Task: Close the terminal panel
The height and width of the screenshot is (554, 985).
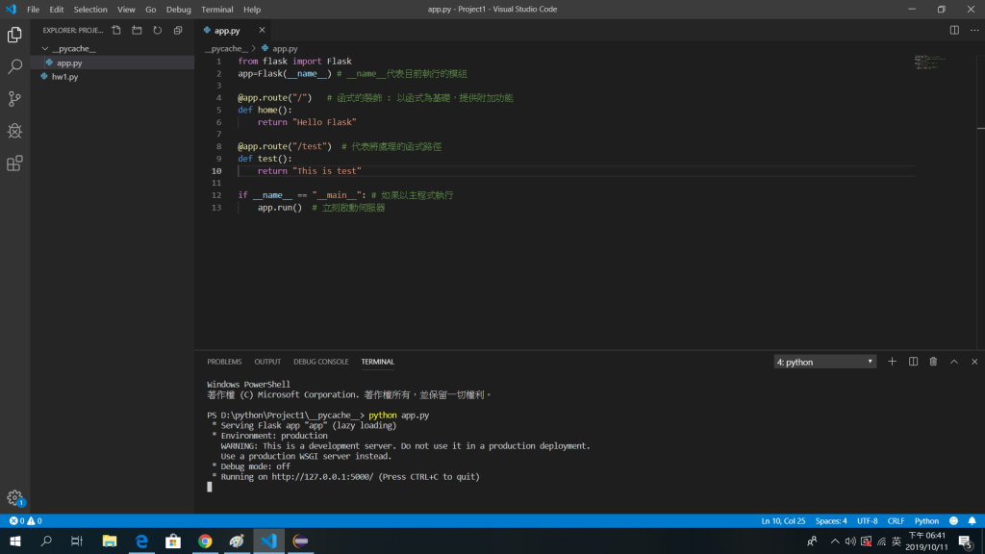Action: tap(974, 362)
